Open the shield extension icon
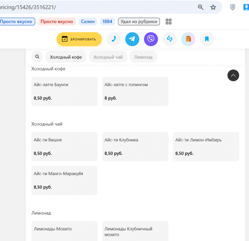The height and width of the screenshot is (241, 249). point(233,7)
